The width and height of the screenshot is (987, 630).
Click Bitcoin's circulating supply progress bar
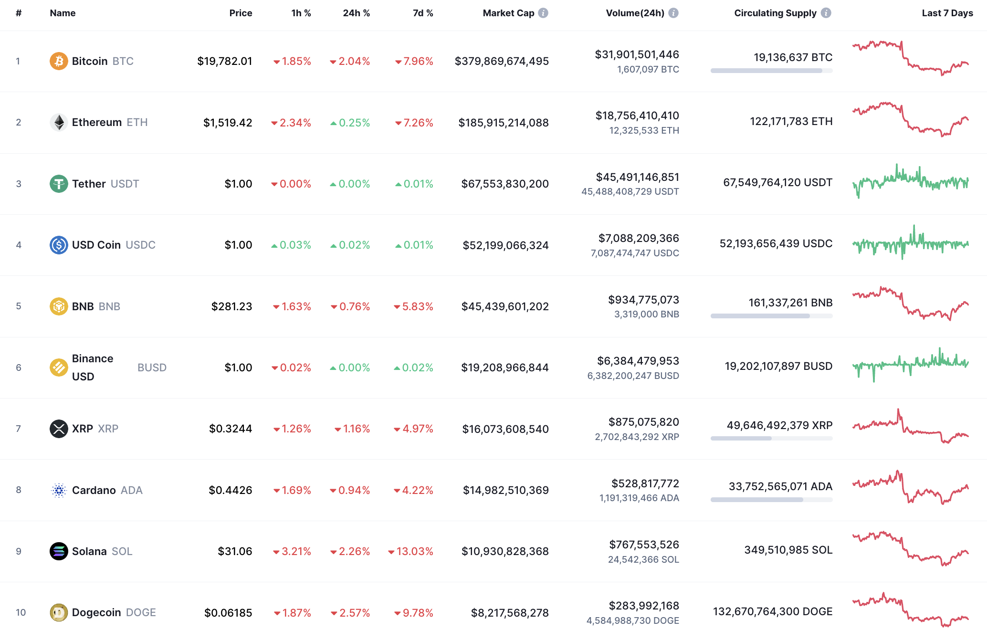(771, 72)
